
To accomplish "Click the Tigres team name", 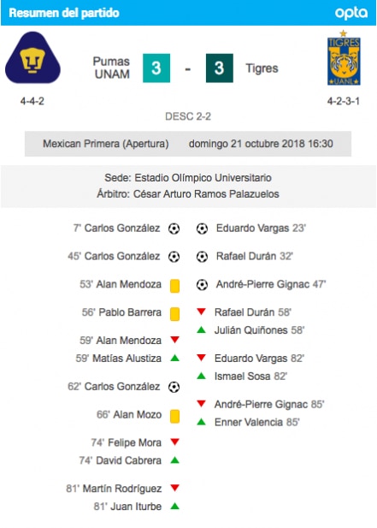I will coord(262,68).
